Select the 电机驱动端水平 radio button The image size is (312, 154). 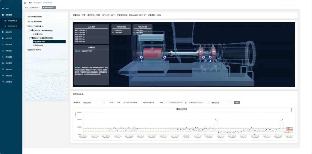[142, 102]
